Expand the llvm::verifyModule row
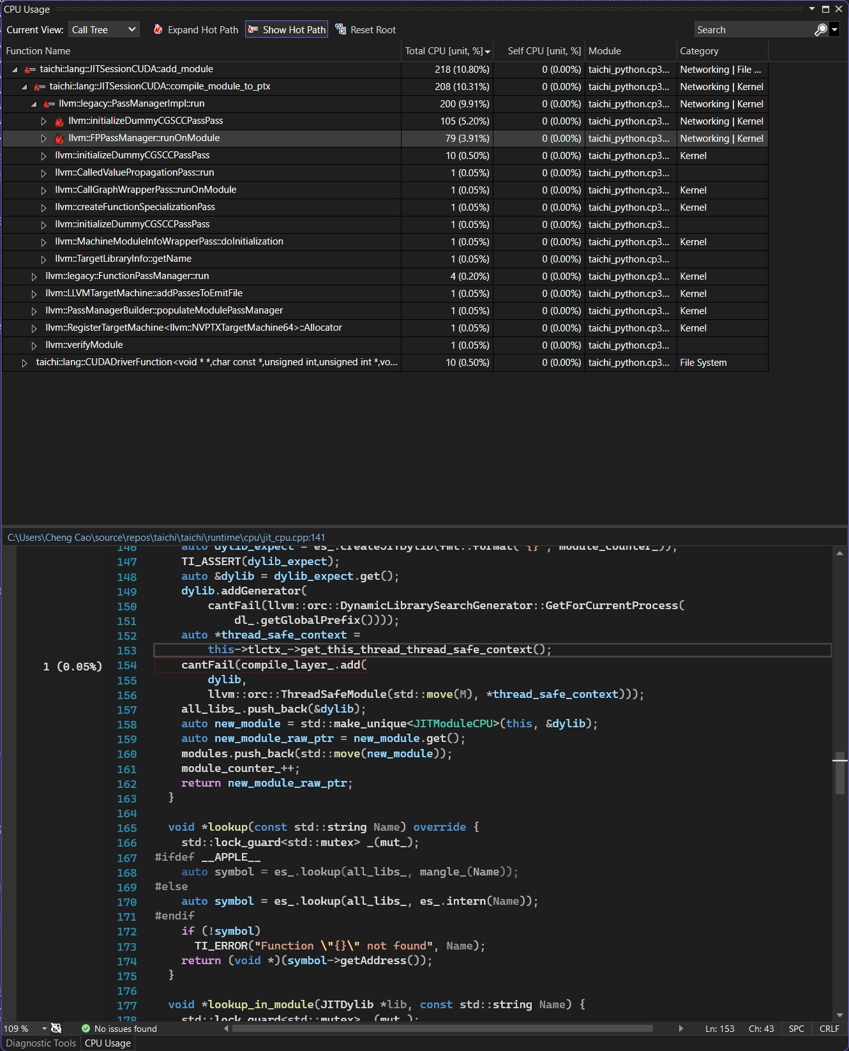The height and width of the screenshot is (1051, 849). tap(34, 345)
